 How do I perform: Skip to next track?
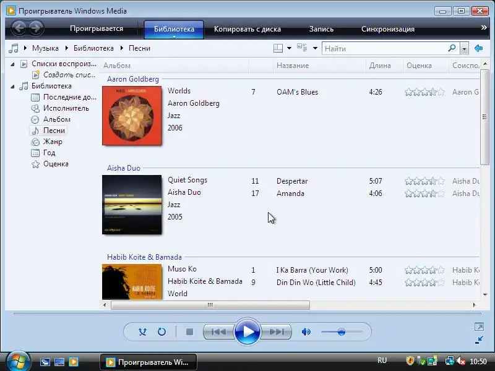tap(277, 331)
